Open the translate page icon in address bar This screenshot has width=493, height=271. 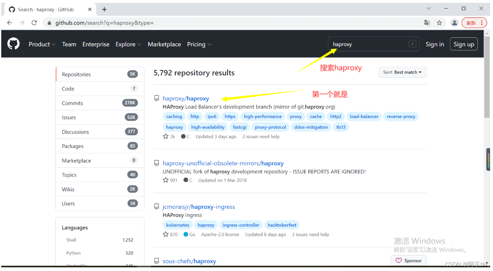point(427,23)
